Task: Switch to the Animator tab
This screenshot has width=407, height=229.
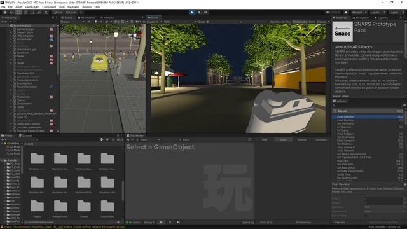Action: coord(107,18)
